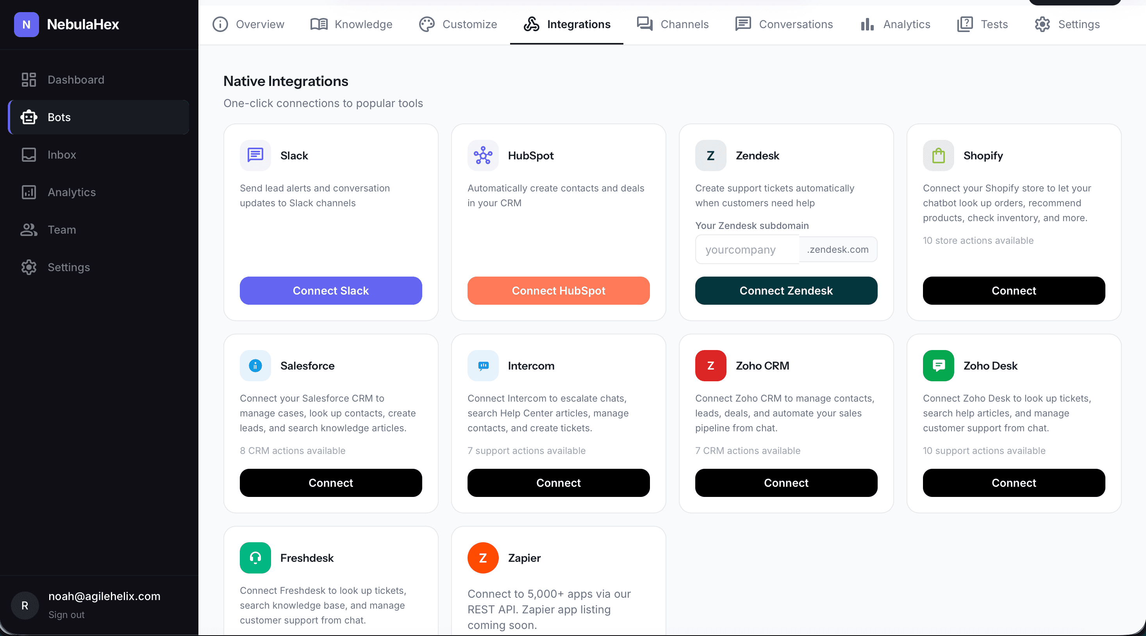Screen dimensions: 1146x636
Task: Click the Slack integration icon
Action: click(x=255, y=155)
